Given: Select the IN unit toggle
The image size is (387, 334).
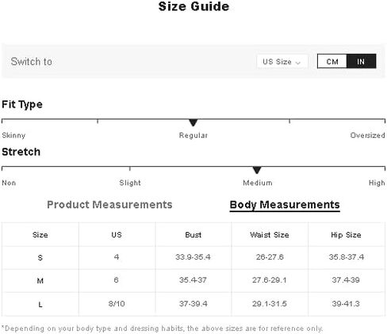Looking at the screenshot, I should (x=361, y=62).
